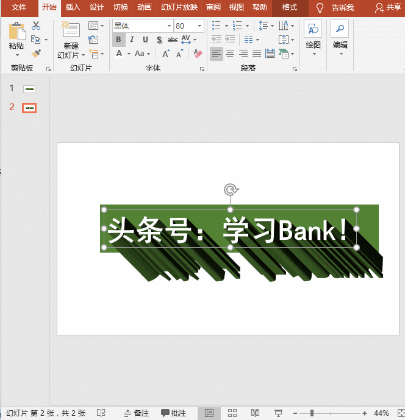The width and height of the screenshot is (405, 420).
Task: Increase list indent level
Action: 230,40
